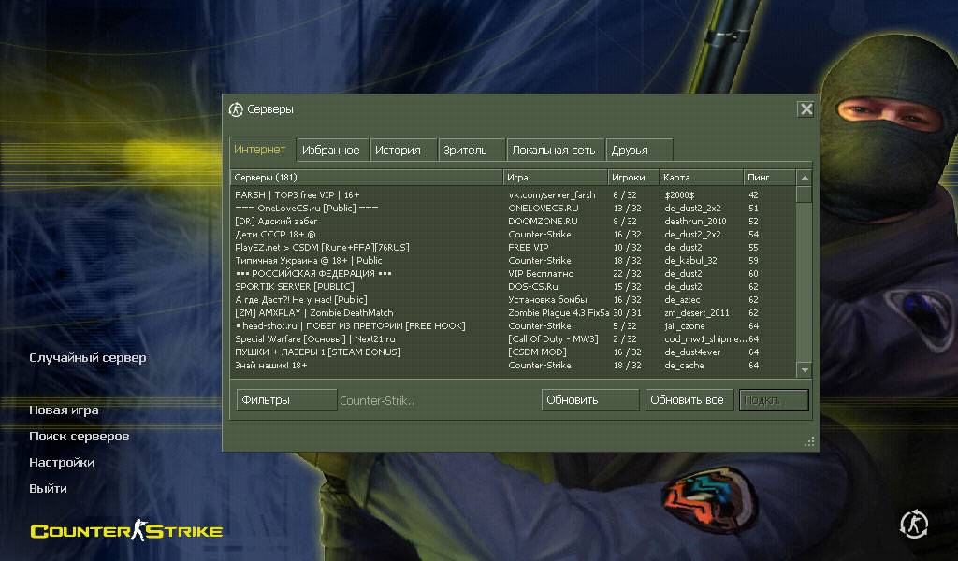Sort servers by the Игроки column

click(x=633, y=178)
